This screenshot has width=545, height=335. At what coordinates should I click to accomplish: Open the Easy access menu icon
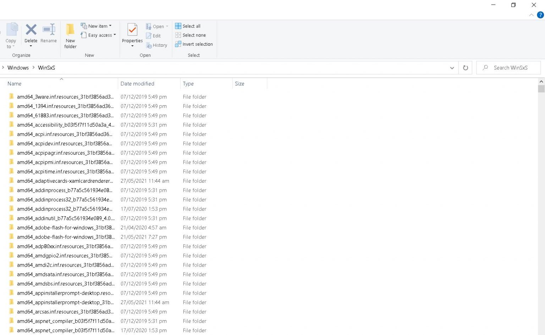84,35
